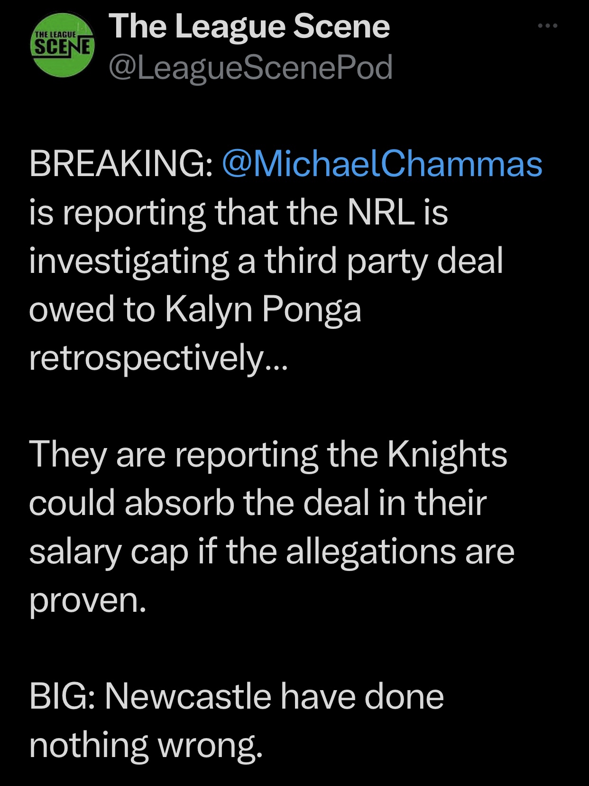Click the line 'is reporting that the NRL is'

click(238, 213)
